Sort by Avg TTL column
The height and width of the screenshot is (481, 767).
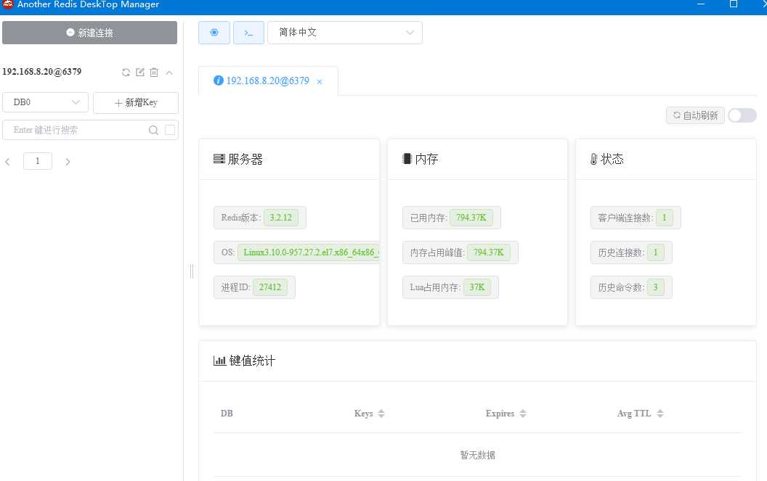click(660, 414)
